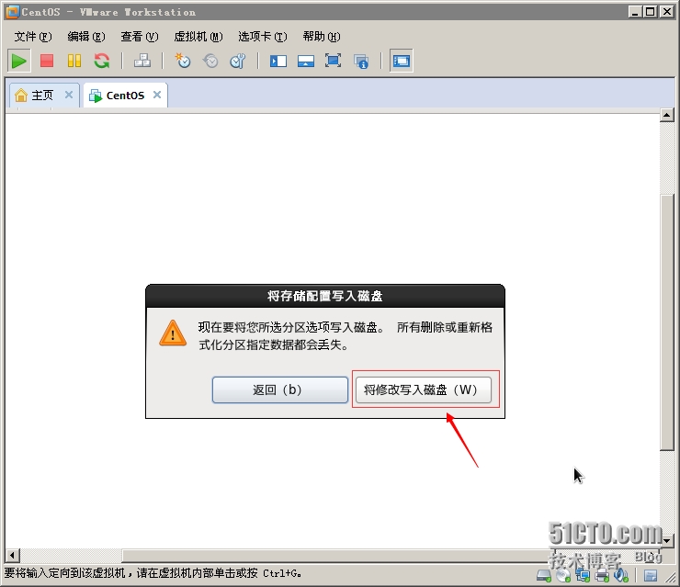
Task: Close the CentOS tab
Action: 157,95
